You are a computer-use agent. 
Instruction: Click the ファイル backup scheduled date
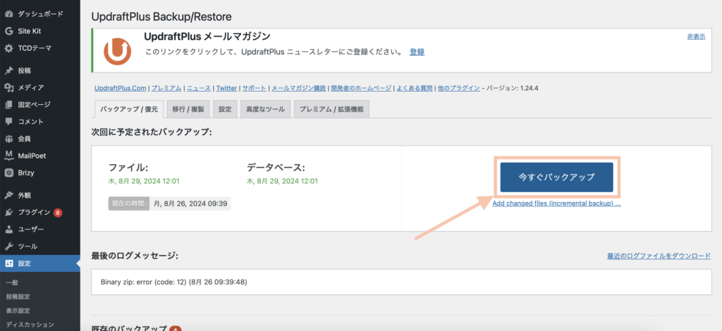pos(144,181)
